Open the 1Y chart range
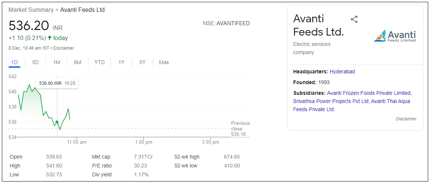This screenshot has height=183, width=430. tap(121, 62)
